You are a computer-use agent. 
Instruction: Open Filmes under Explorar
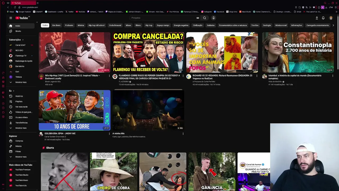coord(21,151)
